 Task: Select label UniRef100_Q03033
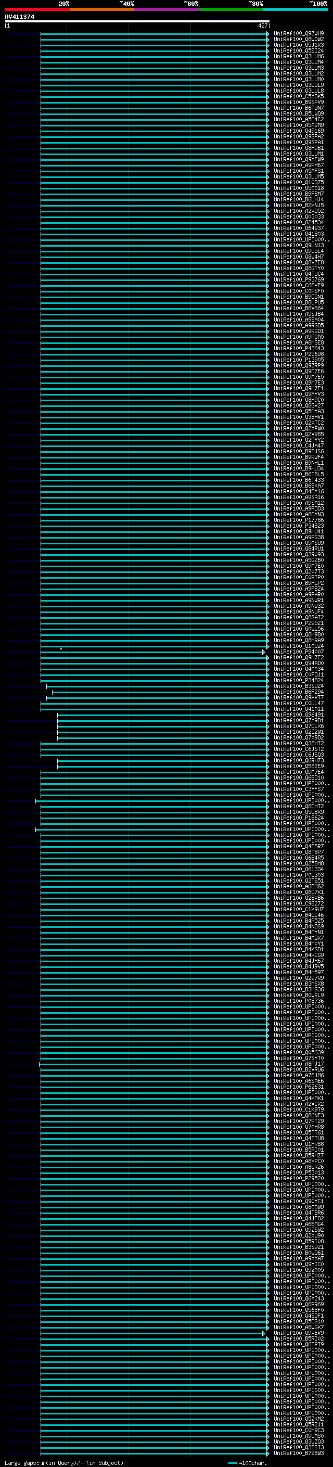[299, 217]
